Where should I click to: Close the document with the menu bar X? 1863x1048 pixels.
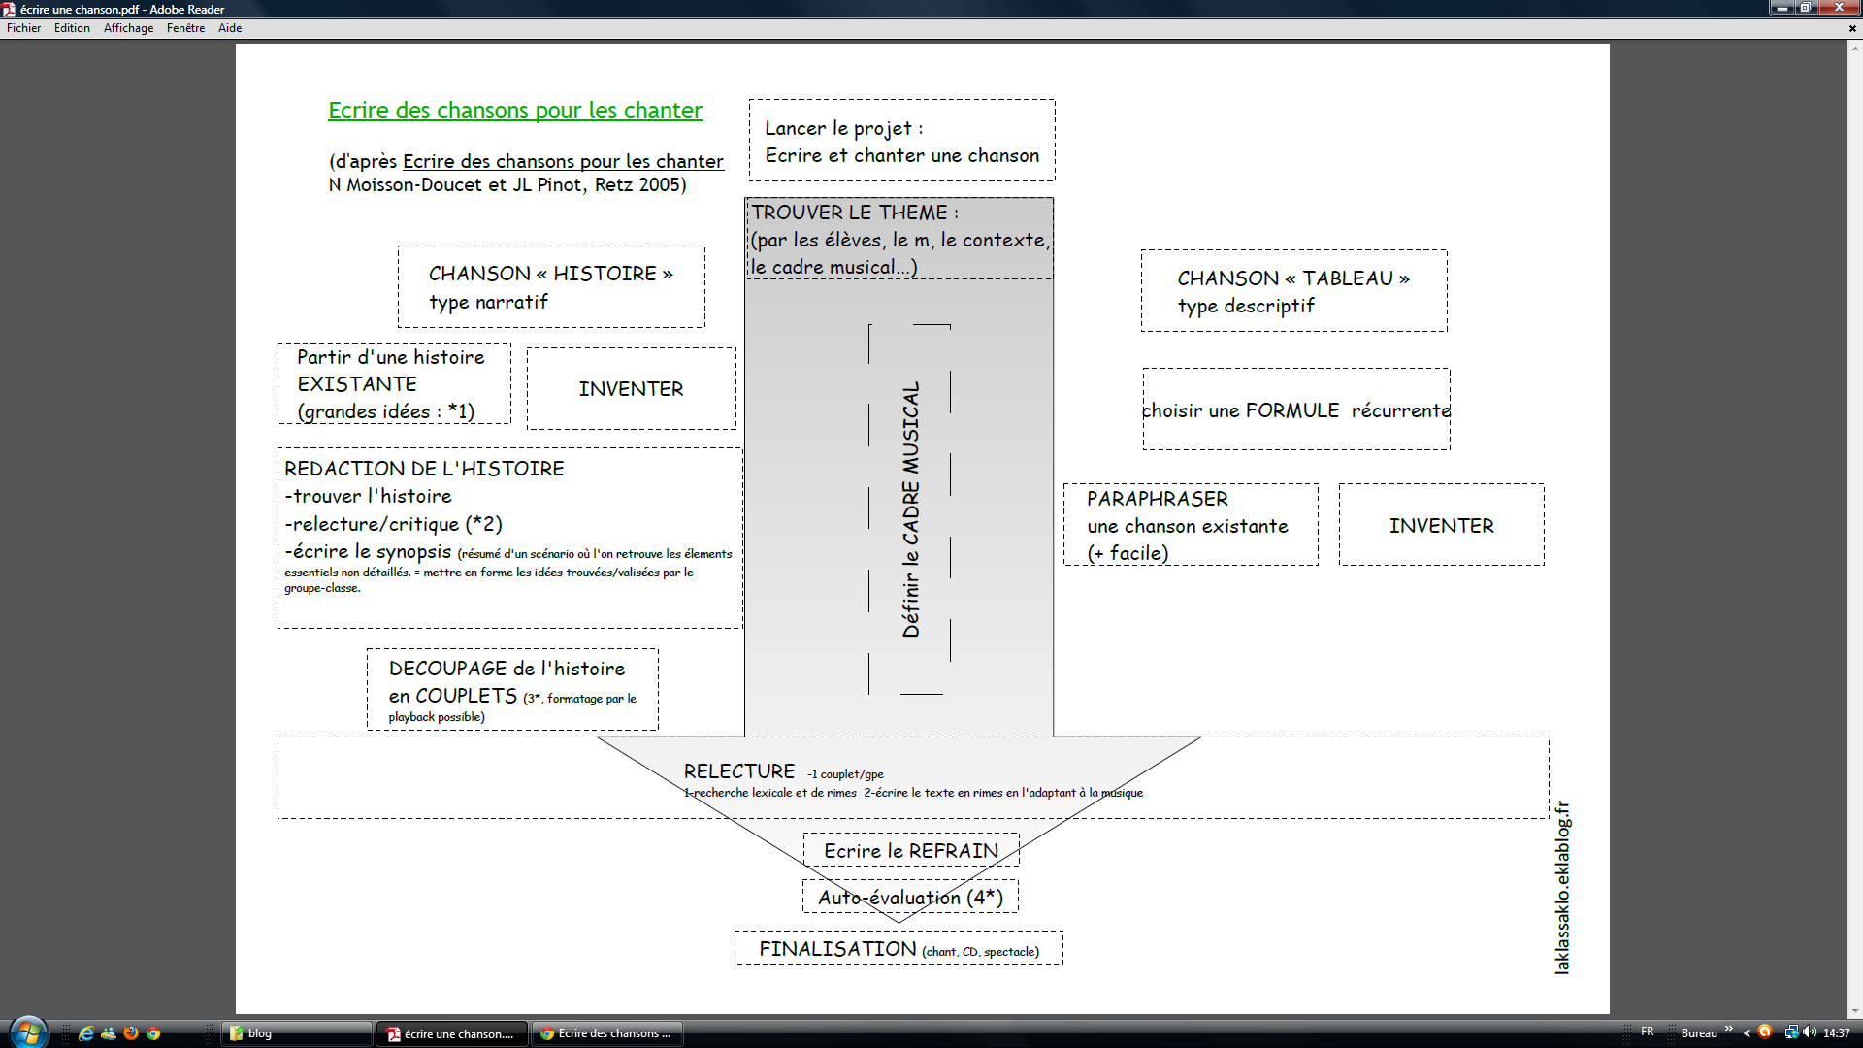pyautogui.click(x=1852, y=29)
